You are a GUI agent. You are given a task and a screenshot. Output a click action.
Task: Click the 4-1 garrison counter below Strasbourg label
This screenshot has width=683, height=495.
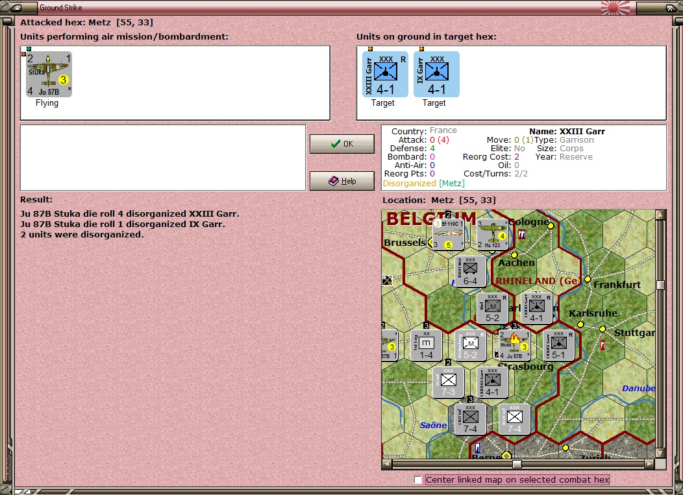[493, 382]
